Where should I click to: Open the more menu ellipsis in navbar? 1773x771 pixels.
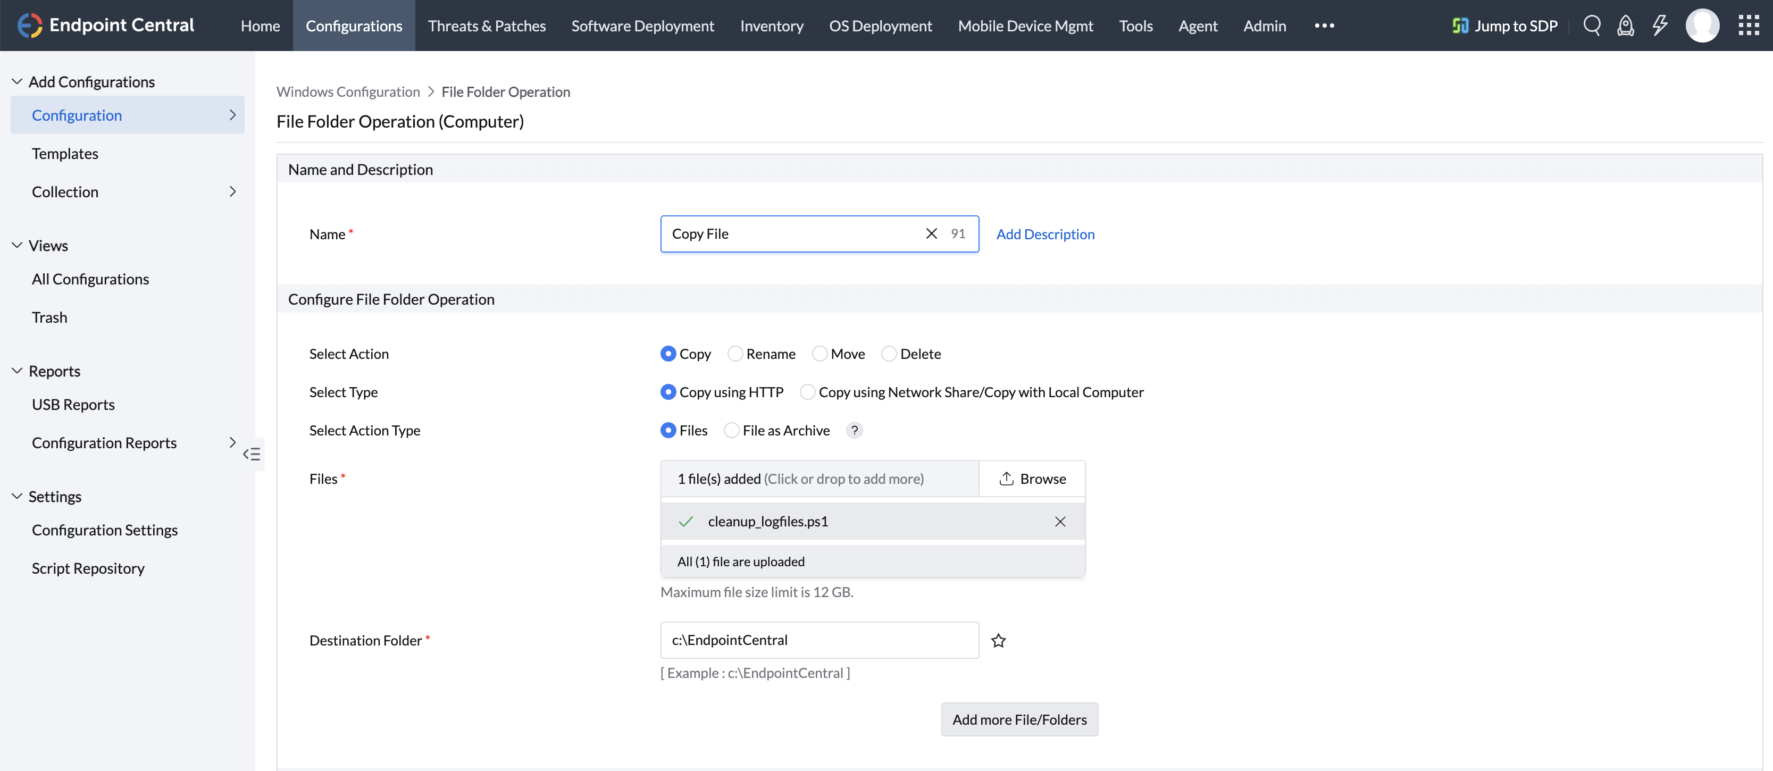coord(1324,26)
